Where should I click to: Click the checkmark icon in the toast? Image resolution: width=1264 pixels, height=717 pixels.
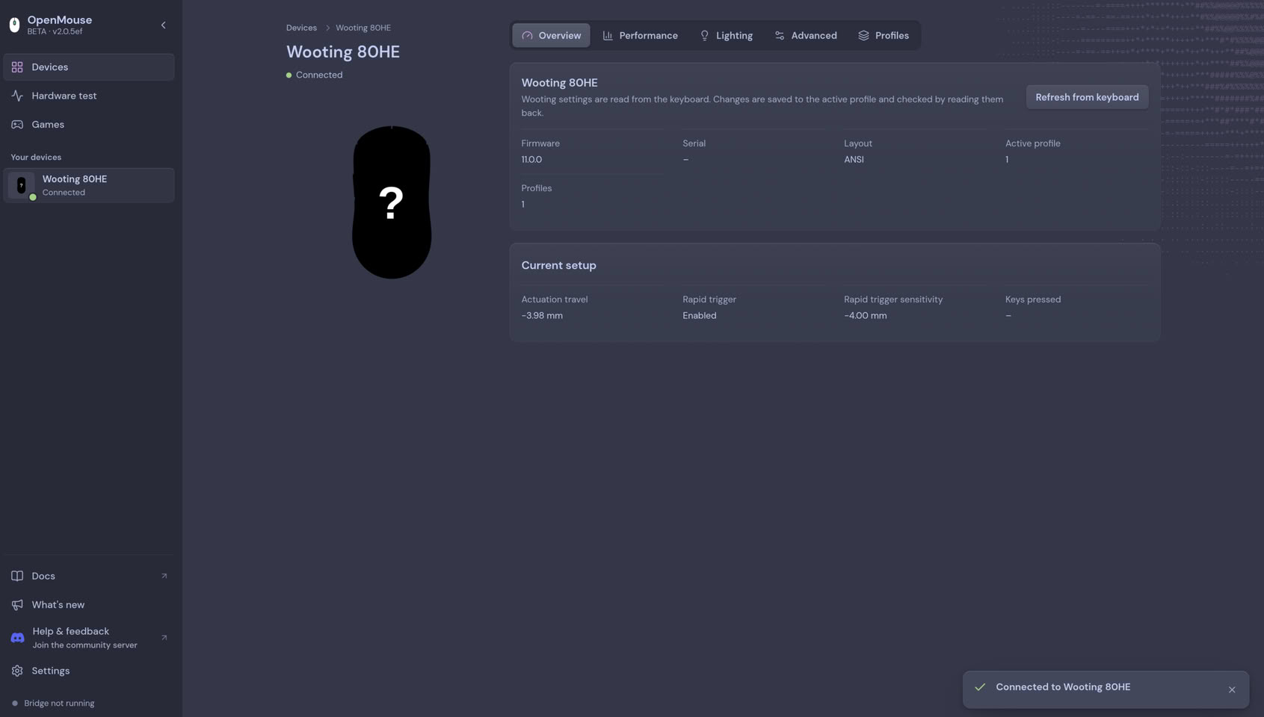(980, 687)
